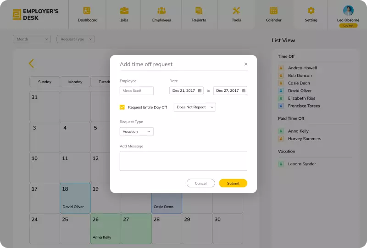Expand the Does Not Repeat dropdown
This screenshot has width=367, height=248.
tap(195, 107)
